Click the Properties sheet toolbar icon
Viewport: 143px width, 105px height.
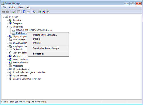point(19,12)
